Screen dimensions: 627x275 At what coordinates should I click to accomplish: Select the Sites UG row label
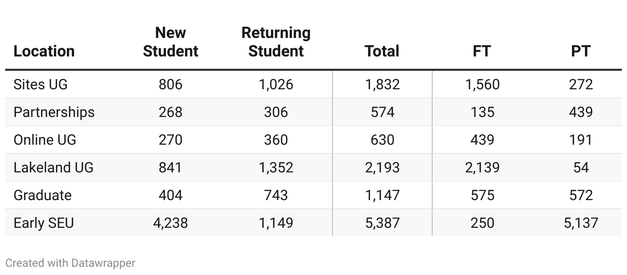coord(41,84)
